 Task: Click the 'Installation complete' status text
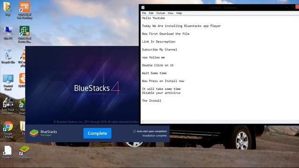(x=155, y=136)
